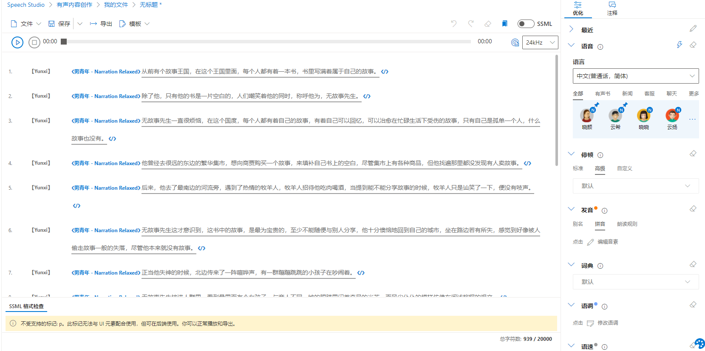The width and height of the screenshot is (705, 351).
Task: Click the eraser icon in top toolbar
Action: pos(488,24)
